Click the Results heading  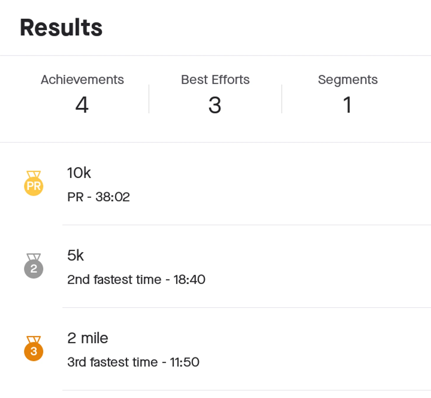[x=61, y=27]
